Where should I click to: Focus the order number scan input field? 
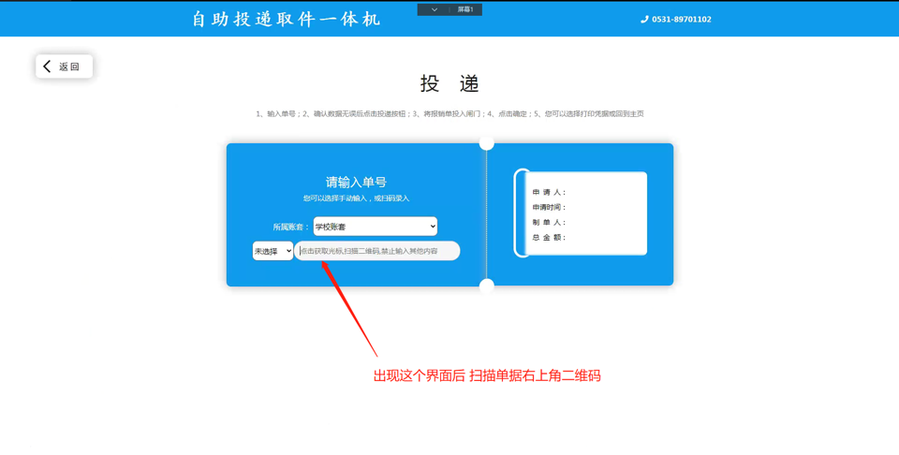(377, 251)
